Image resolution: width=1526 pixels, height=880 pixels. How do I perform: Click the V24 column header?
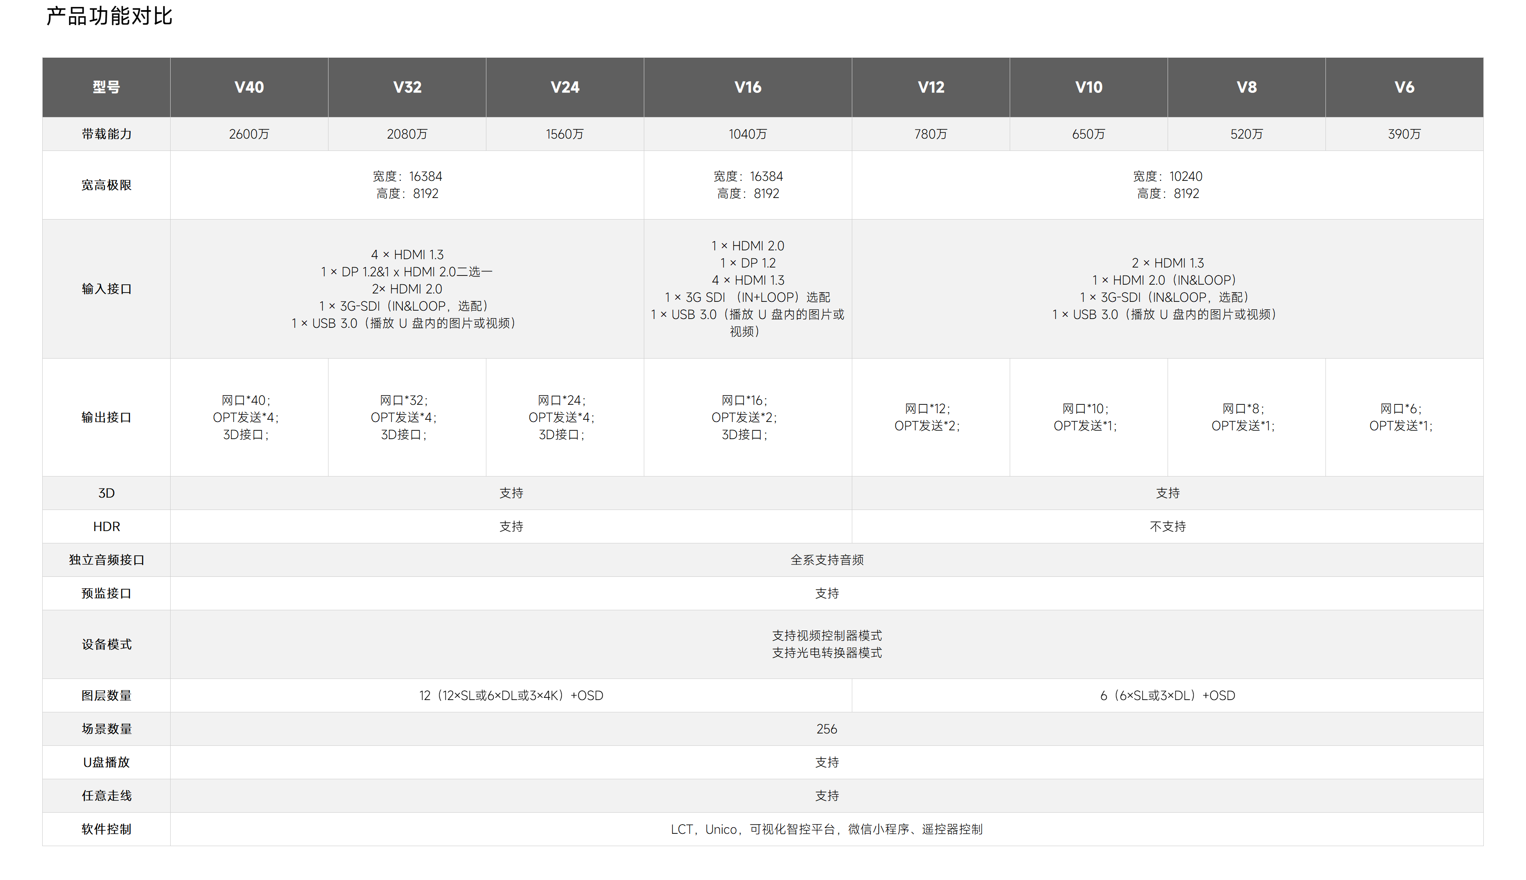click(x=565, y=87)
